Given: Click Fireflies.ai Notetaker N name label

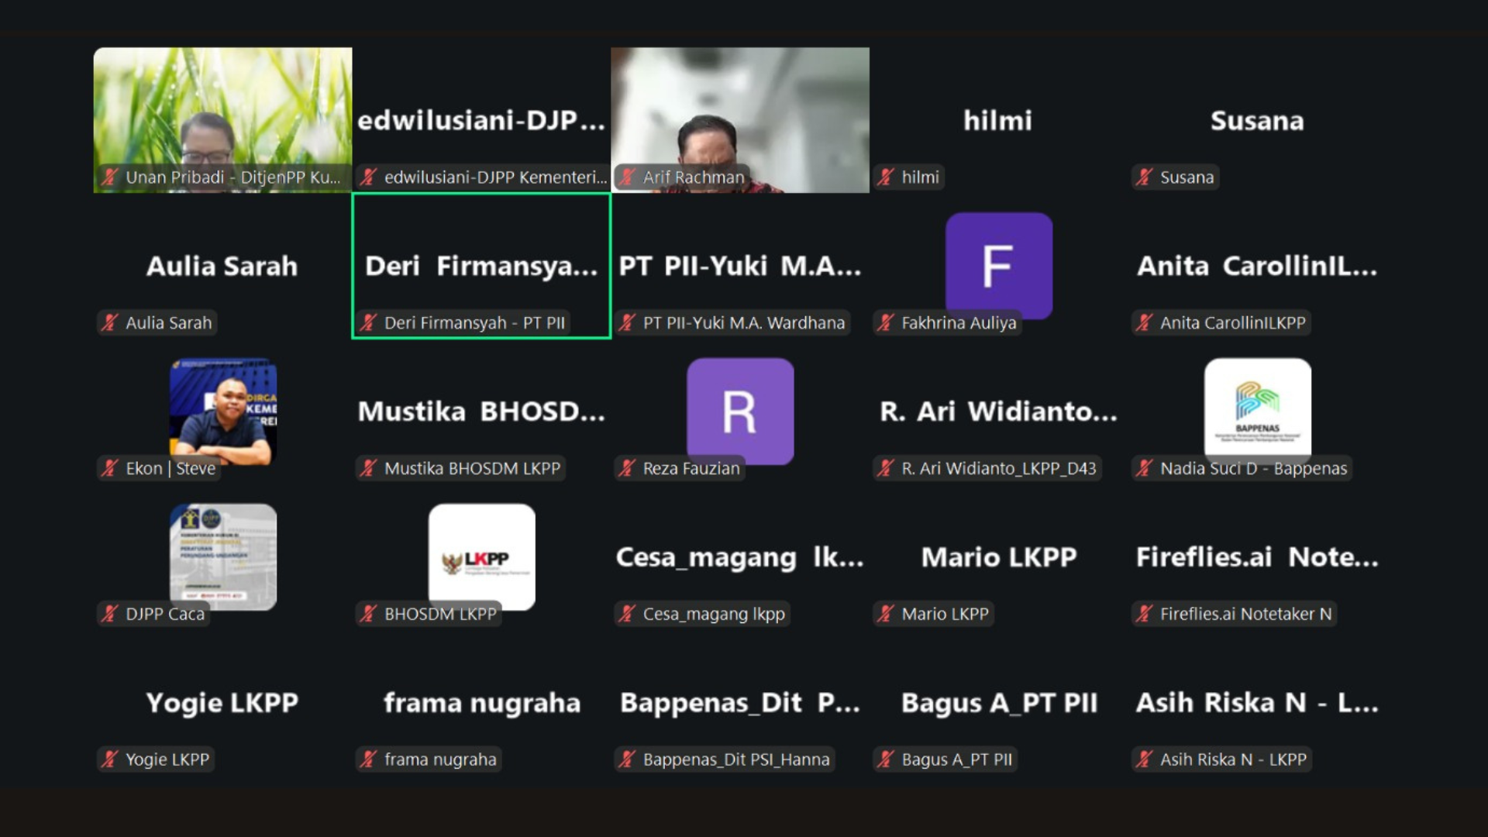Looking at the screenshot, I should pyautogui.click(x=1245, y=614).
